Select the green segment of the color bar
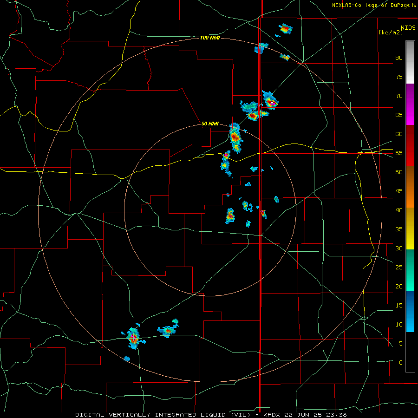Viewport: 418px width, 418px height. pos(410,270)
